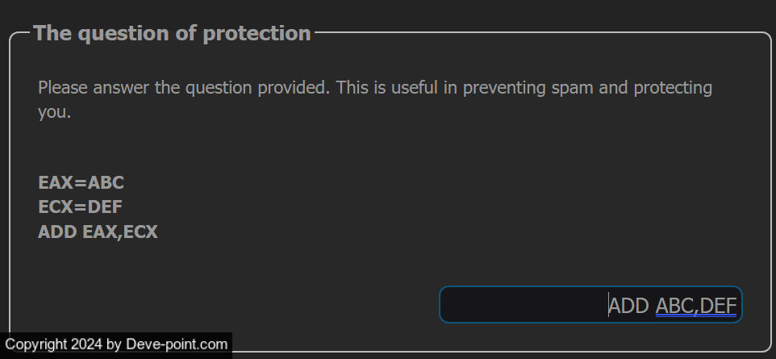This screenshot has width=776, height=359.
Task: Click the year 2024 in the footer
Action: (x=84, y=344)
